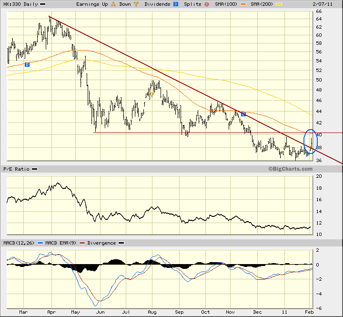Click the MACD EMA(9) red legend swatch
Image resolution: width=343 pixels, height=317 pixels.
(x=82, y=243)
